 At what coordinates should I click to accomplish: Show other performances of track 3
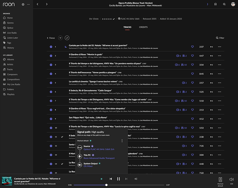(x=177, y=65)
